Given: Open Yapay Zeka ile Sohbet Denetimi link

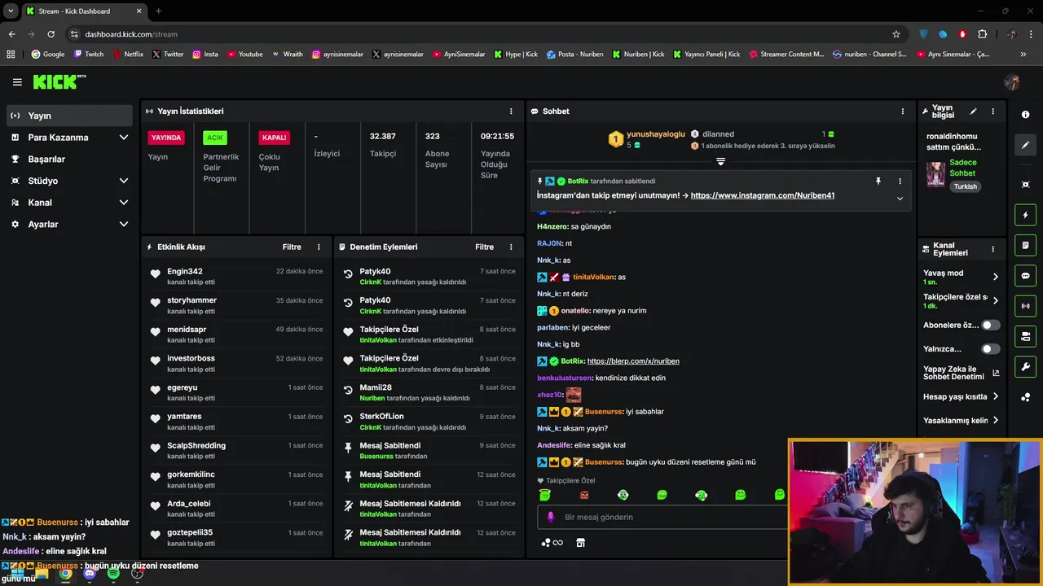Looking at the screenshot, I should pos(961,373).
